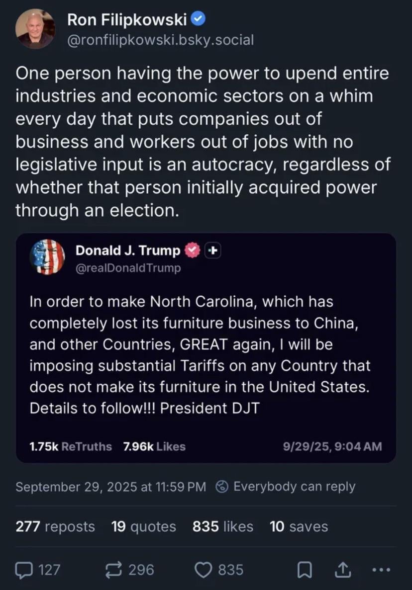The image size is (412, 590).
Task: Open the @ronfilipkowski.bsky.social handle
Action: click(x=160, y=40)
